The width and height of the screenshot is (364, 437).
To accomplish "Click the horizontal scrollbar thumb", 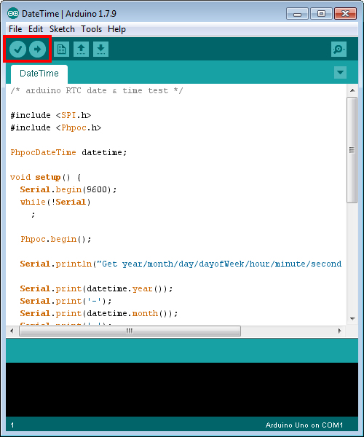I will (130, 331).
